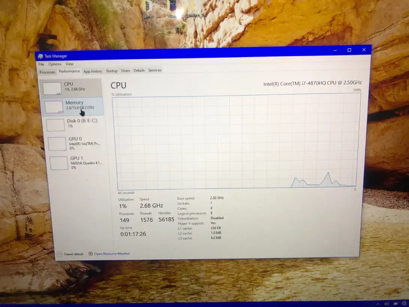Click the taskbar volume speaker icon
The width and height of the screenshot is (409, 307).
[386, 304]
